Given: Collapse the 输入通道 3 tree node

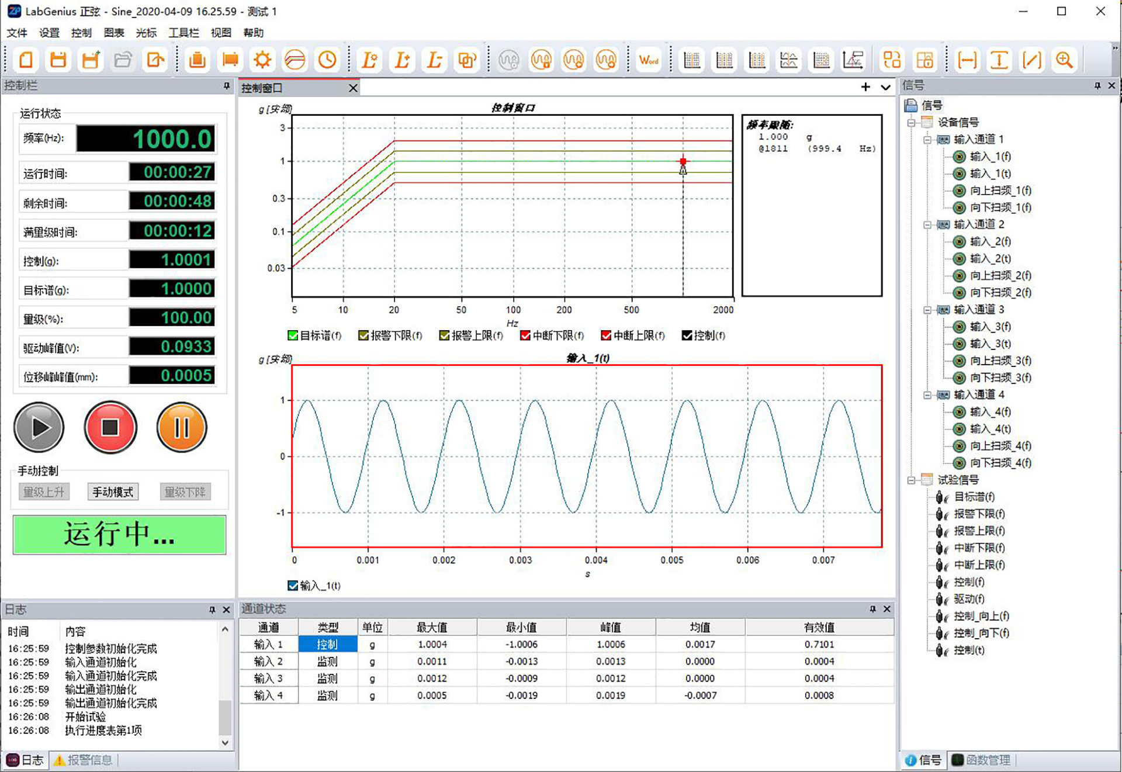Looking at the screenshot, I should coord(927,310).
